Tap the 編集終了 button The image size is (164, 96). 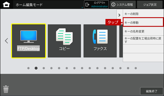coord(152,91)
